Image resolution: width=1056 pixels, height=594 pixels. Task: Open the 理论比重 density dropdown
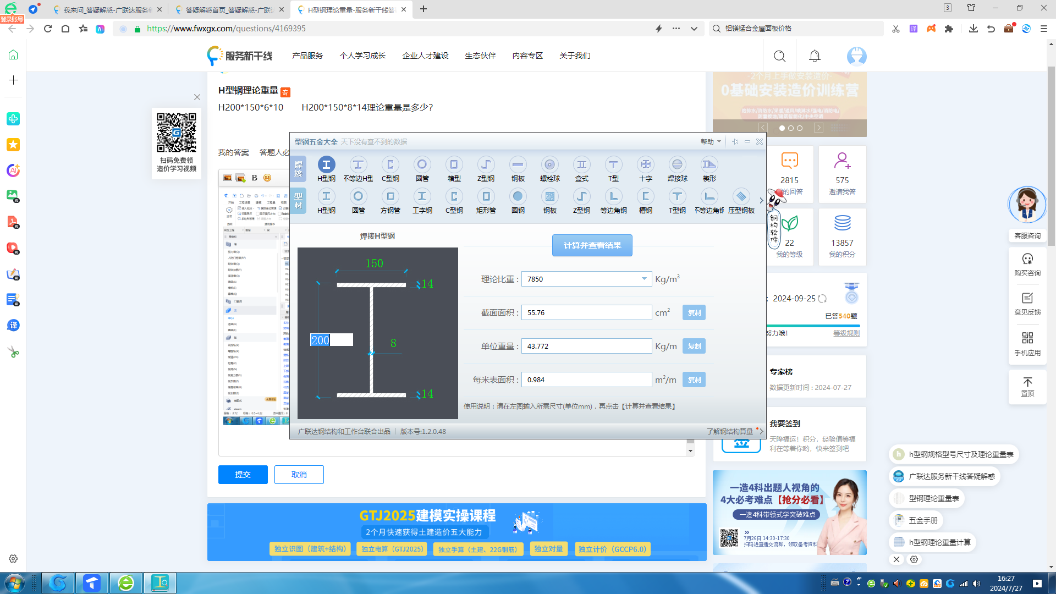644,279
